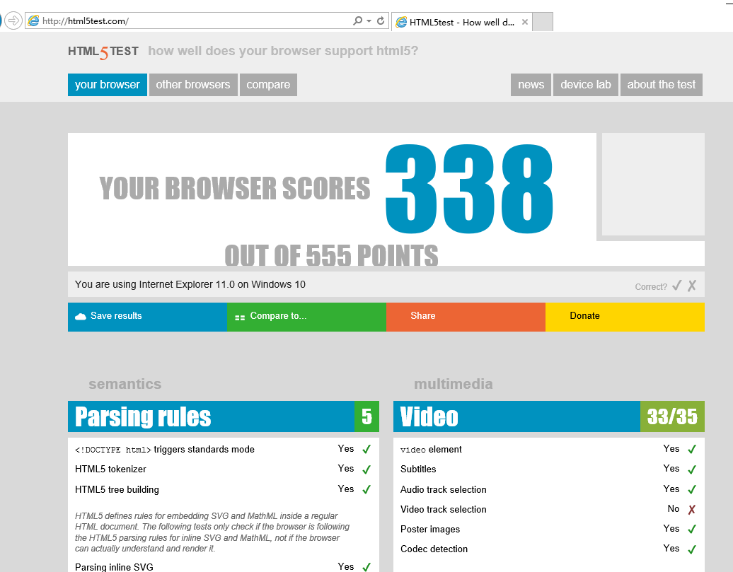Click the DOCTYPE html triggers standards mode row

pos(224,450)
